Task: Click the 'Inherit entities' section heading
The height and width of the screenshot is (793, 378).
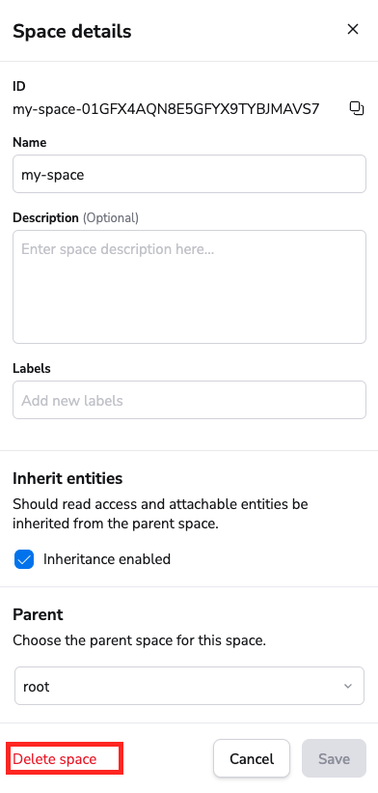Action: pos(67,478)
